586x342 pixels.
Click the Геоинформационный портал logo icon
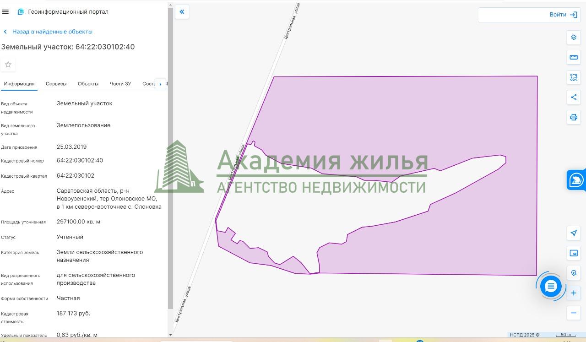pos(21,12)
